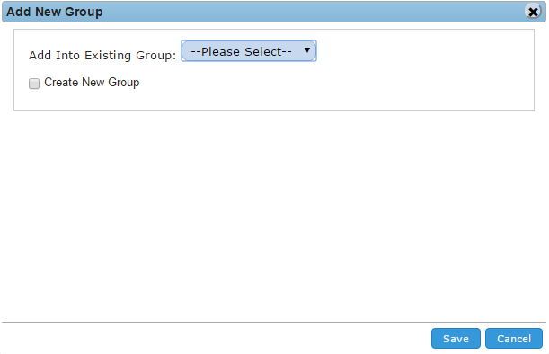Open the --Please Select-- dropdown

coord(249,51)
